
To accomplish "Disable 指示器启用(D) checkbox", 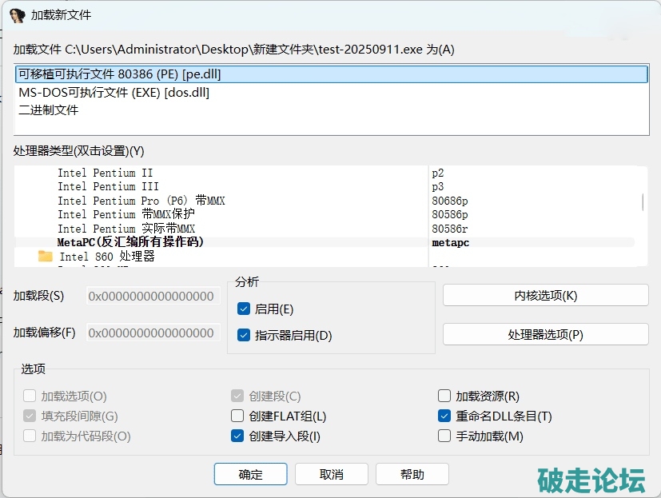I will tap(245, 336).
